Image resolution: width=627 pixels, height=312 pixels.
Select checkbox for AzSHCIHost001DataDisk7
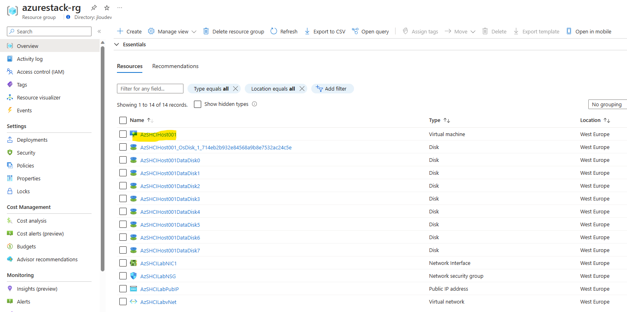(x=123, y=250)
